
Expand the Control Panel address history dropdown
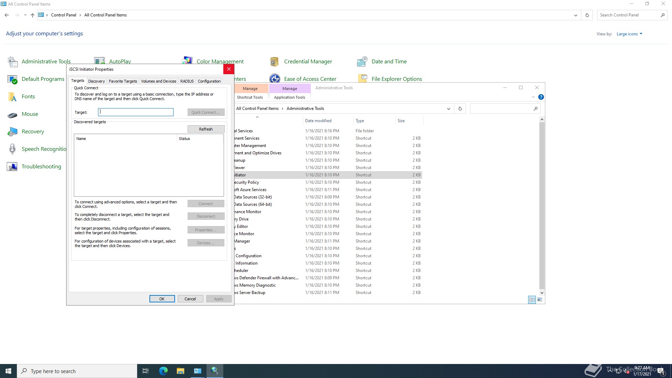click(575, 15)
